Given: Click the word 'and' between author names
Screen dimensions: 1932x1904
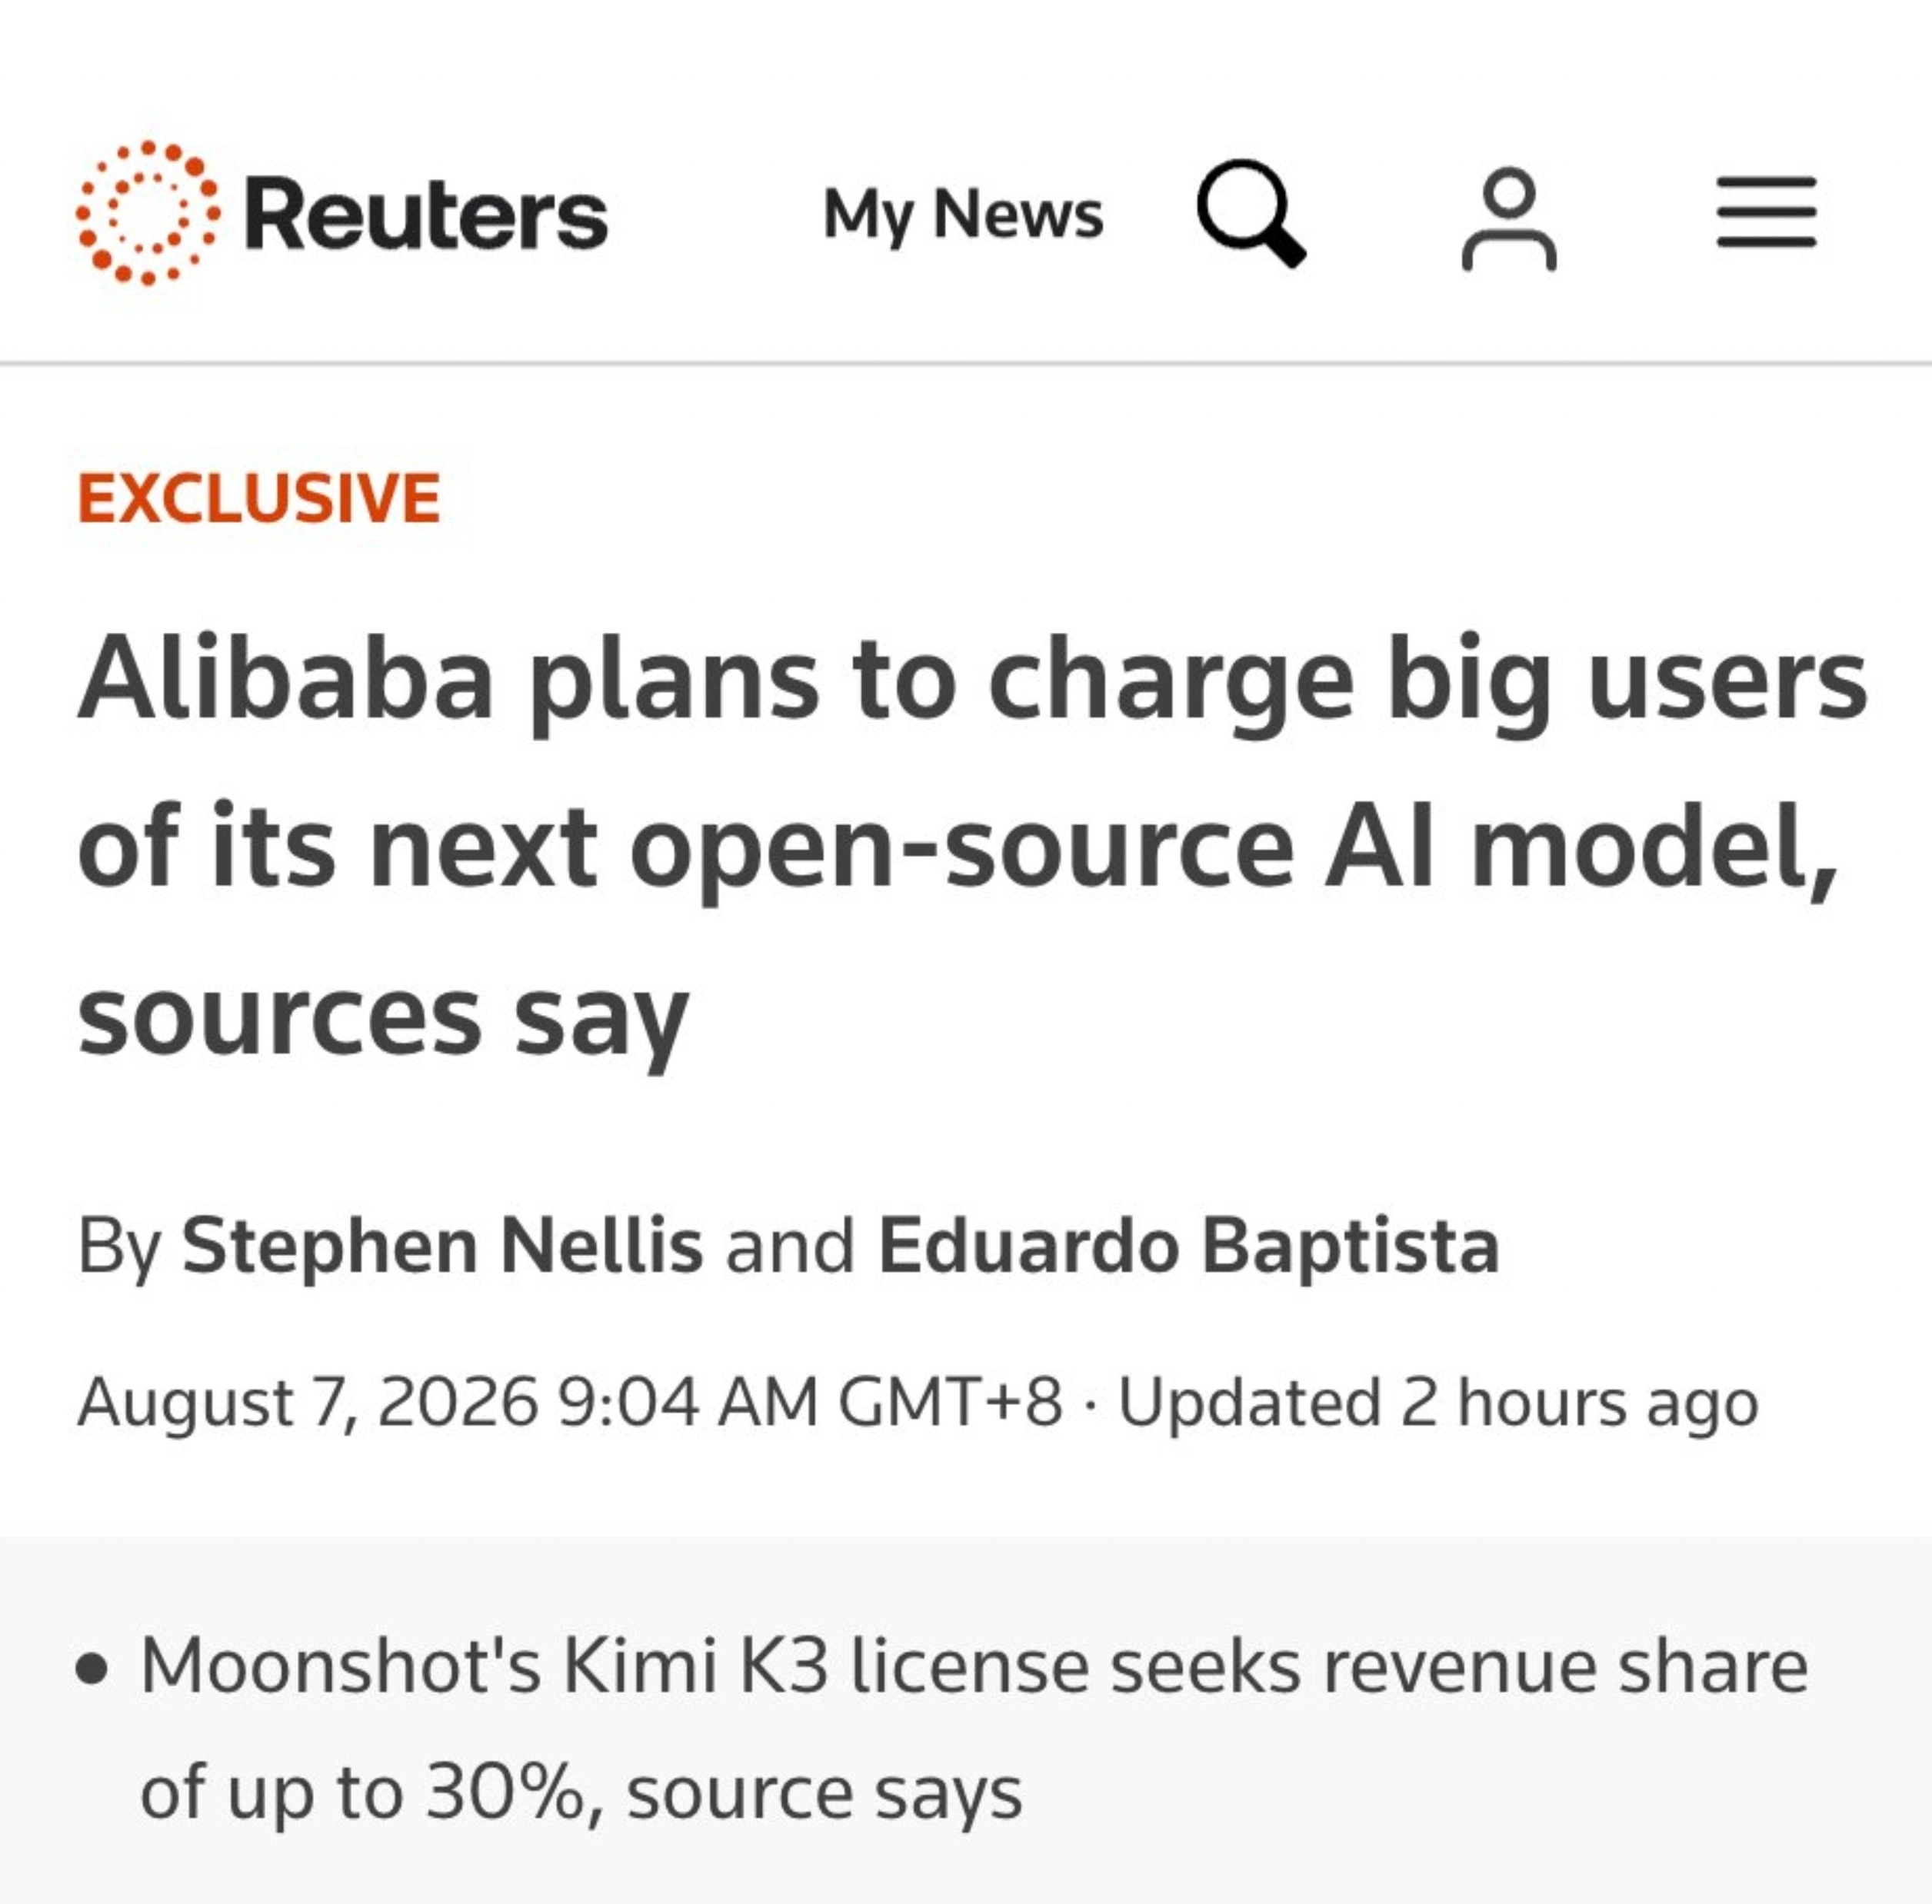Looking at the screenshot, I should [x=790, y=1246].
